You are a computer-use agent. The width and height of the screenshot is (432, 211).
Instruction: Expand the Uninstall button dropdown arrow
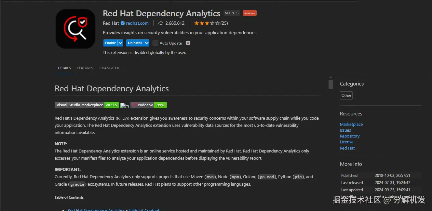(147, 43)
